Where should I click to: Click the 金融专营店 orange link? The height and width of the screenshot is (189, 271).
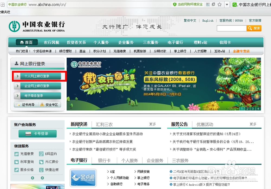pyautogui.click(x=241, y=51)
